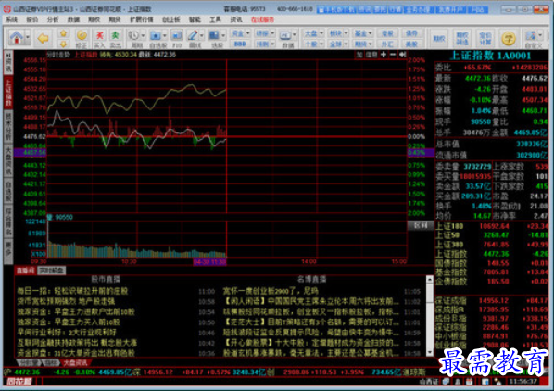This screenshot has width=554, height=391.
Task: Click the 美股 toolbar button
Action: pyautogui.click(x=411, y=44)
